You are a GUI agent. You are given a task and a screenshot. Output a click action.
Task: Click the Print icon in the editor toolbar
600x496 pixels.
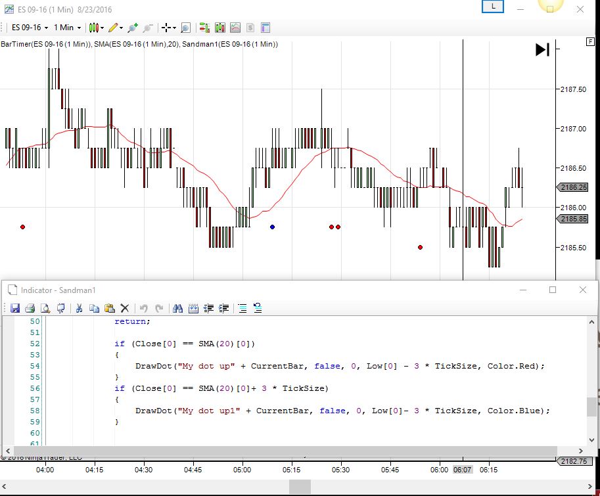[x=30, y=307]
